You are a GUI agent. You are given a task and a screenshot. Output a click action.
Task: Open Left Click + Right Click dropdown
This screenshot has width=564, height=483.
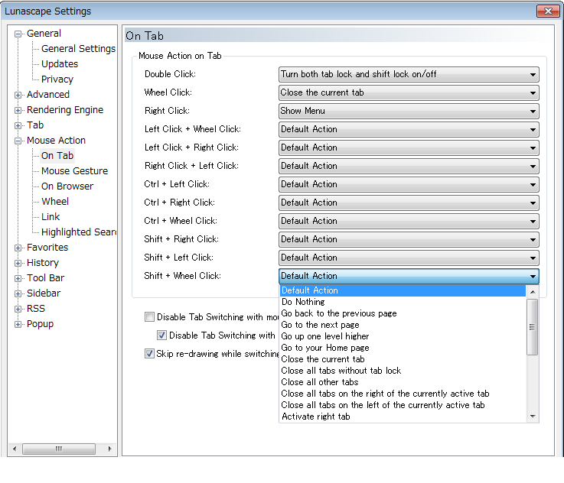tap(409, 147)
